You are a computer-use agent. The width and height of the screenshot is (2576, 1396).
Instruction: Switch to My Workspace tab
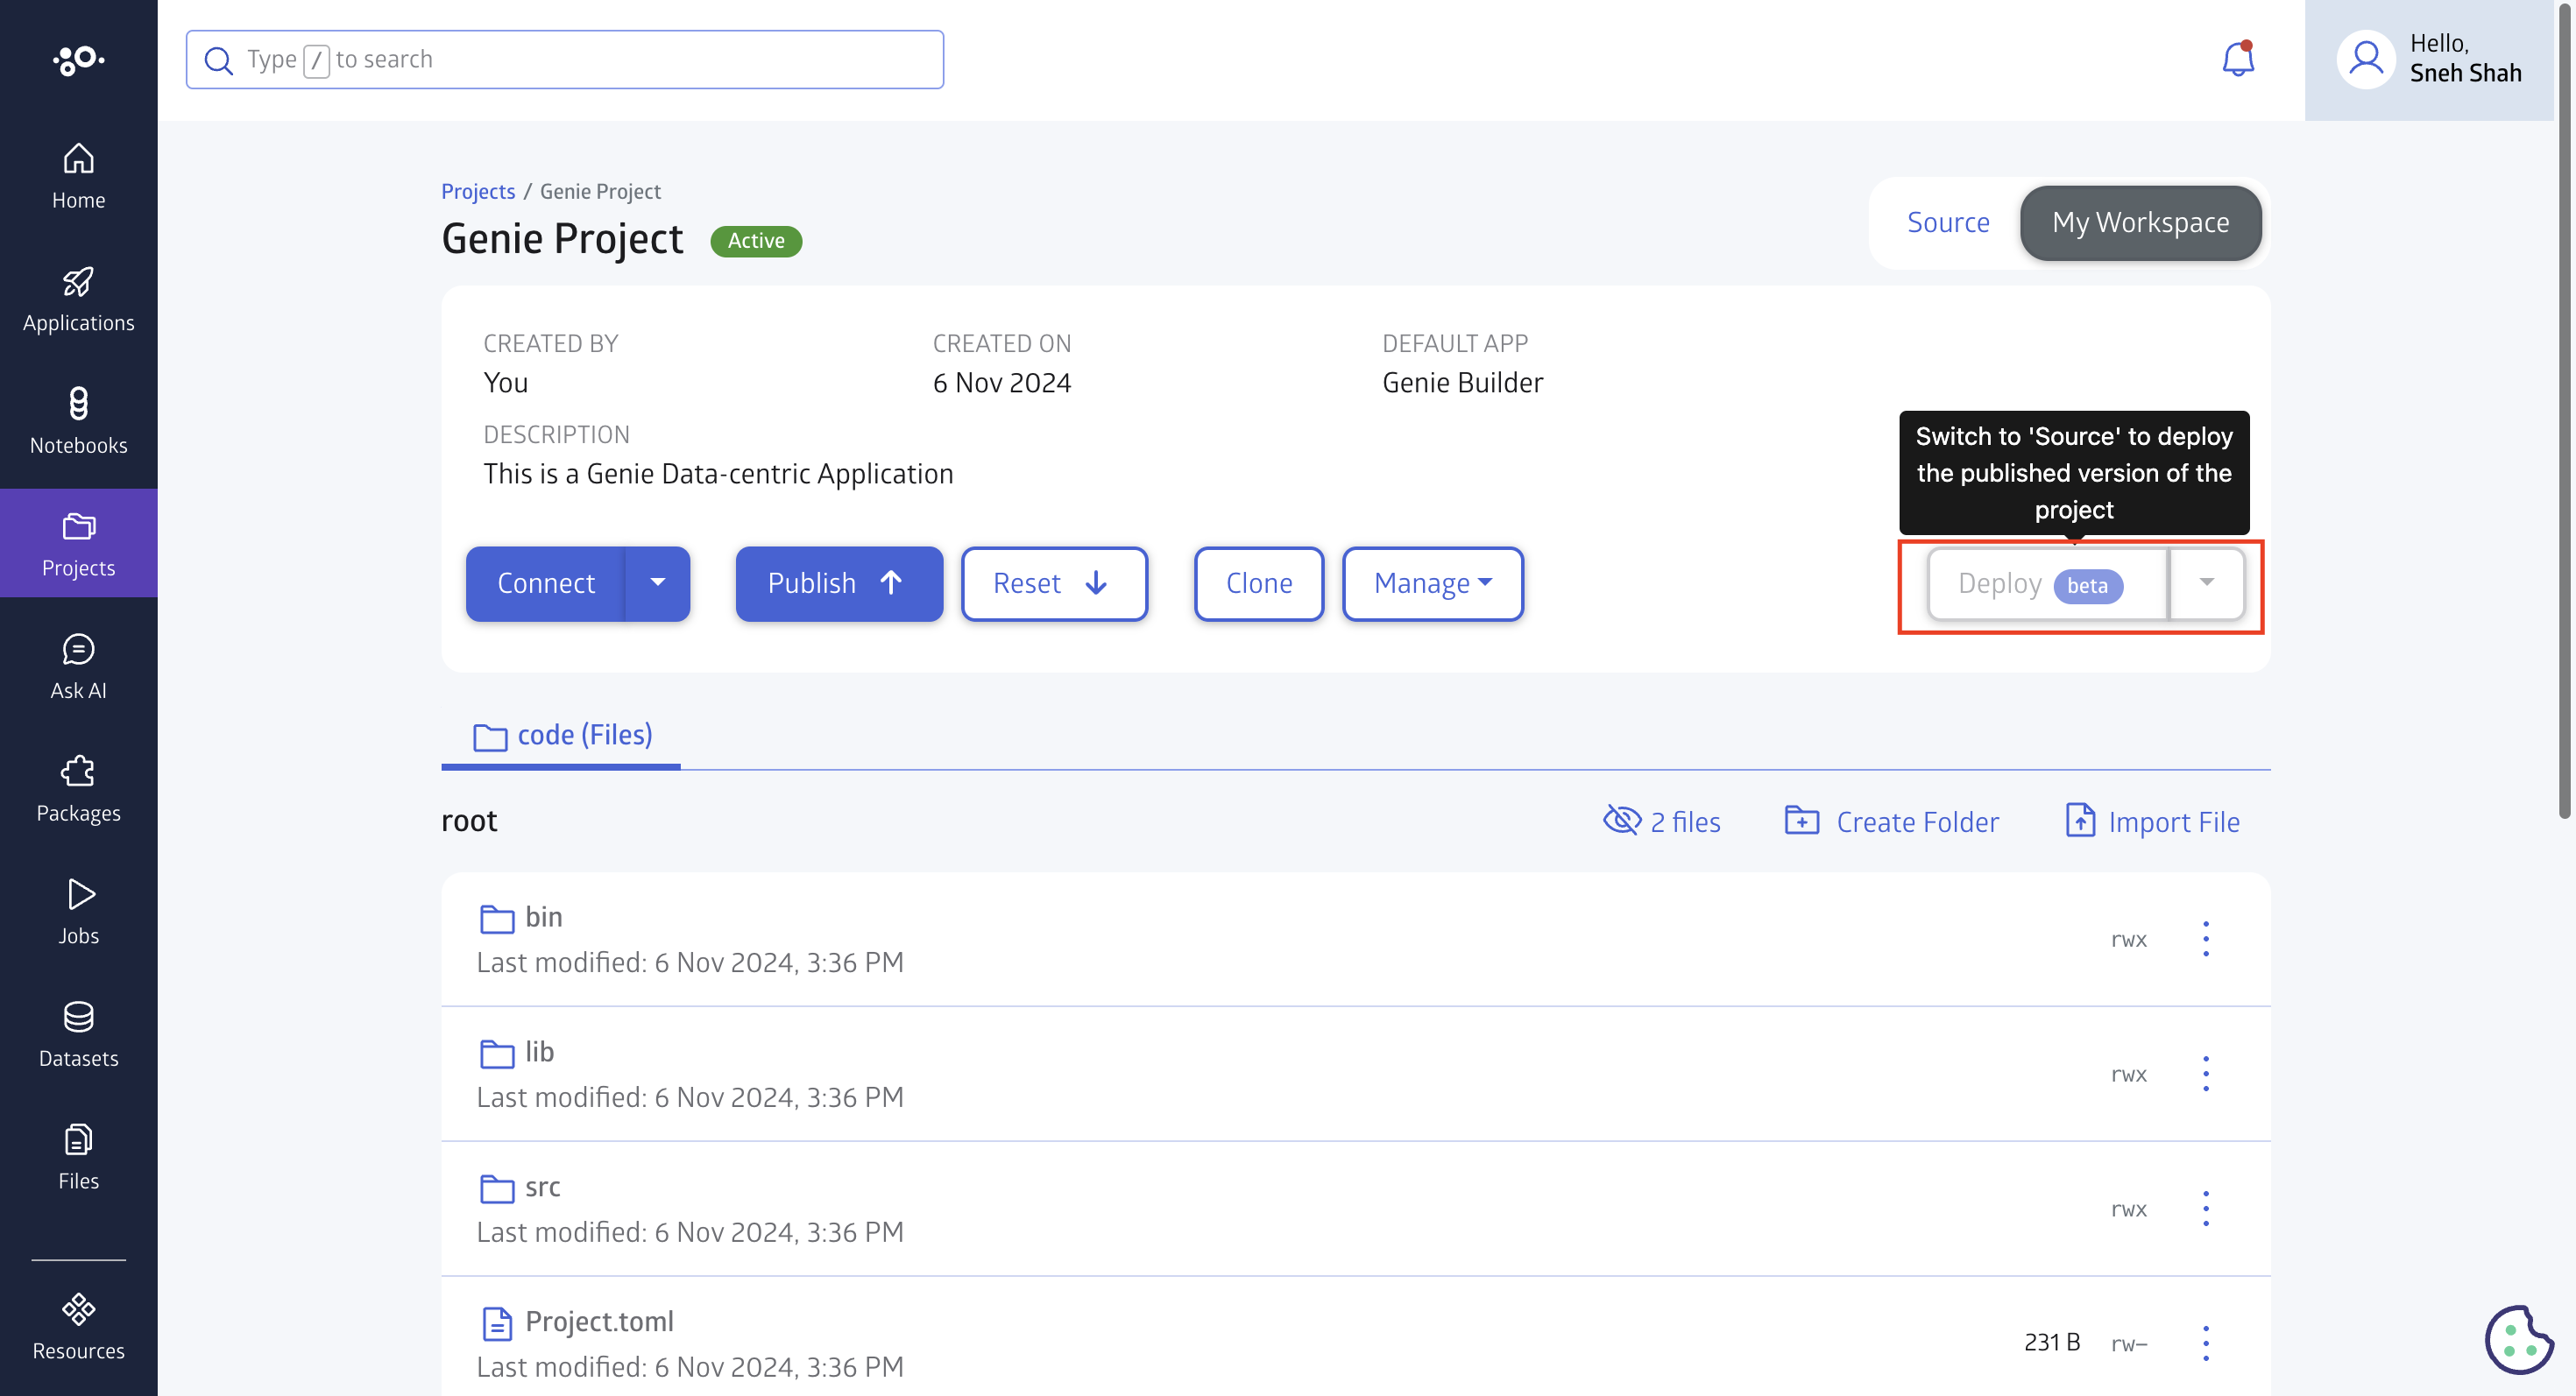click(2141, 222)
